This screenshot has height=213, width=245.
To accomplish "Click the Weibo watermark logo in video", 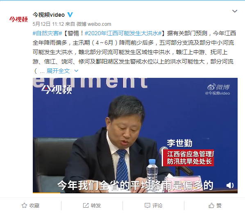I will pos(218,89).
